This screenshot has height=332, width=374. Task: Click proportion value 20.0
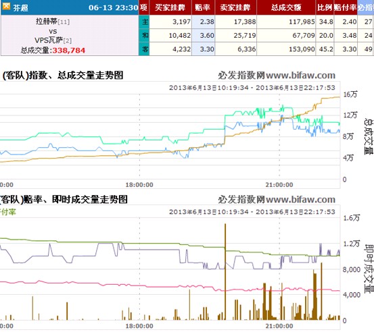(326, 36)
